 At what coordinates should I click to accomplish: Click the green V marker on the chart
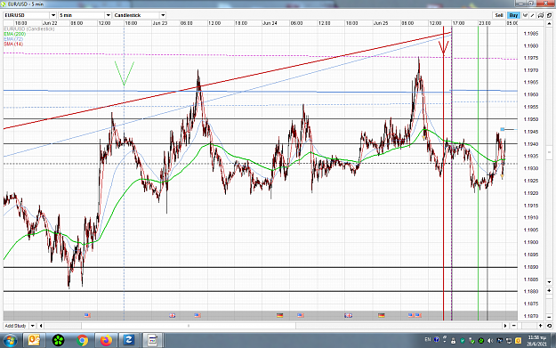pos(125,74)
